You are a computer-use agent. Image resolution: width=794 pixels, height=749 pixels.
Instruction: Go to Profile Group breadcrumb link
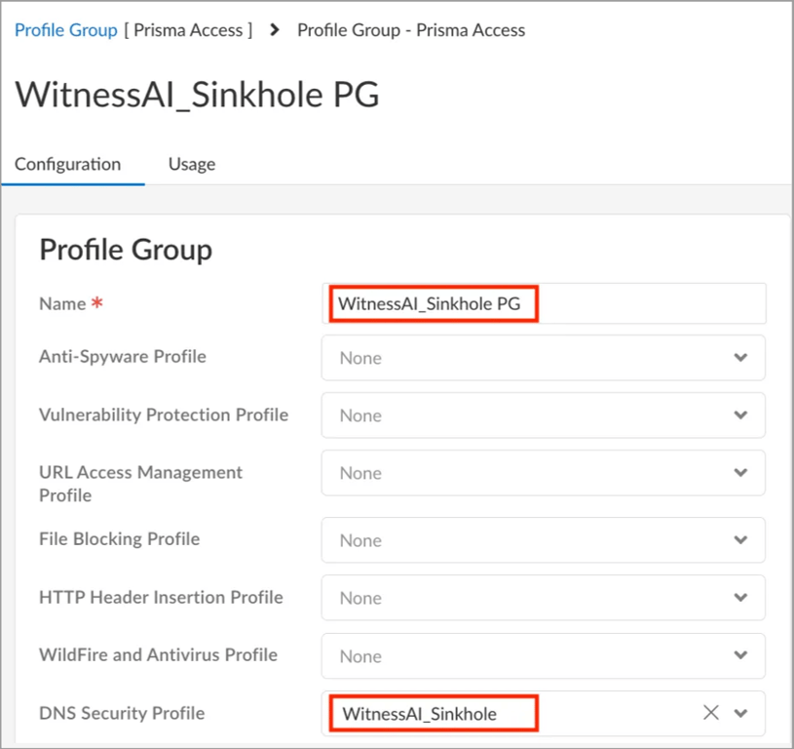point(66,30)
